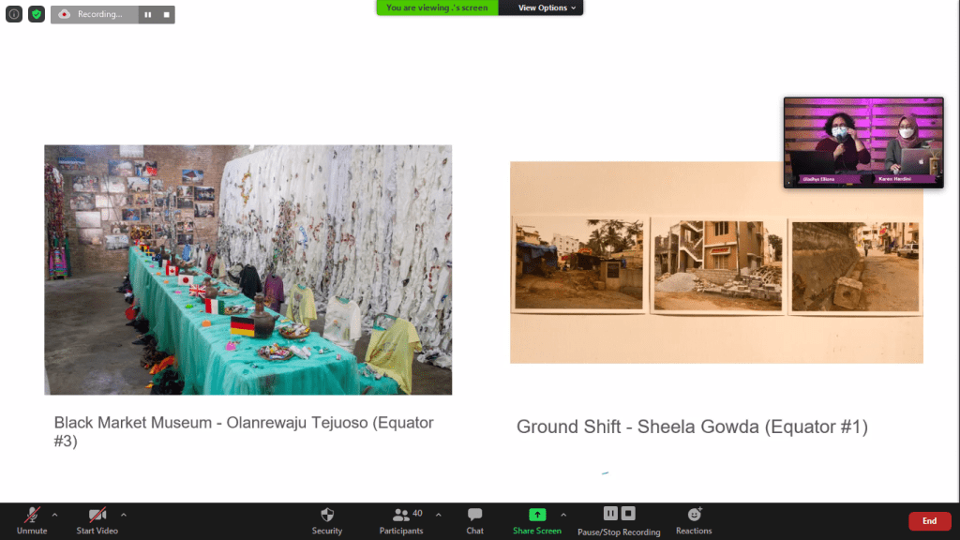Viewport: 960px width, 540px height.
Task: Expand video settings arrow next to Start Video
Action: pyautogui.click(x=124, y=515)
